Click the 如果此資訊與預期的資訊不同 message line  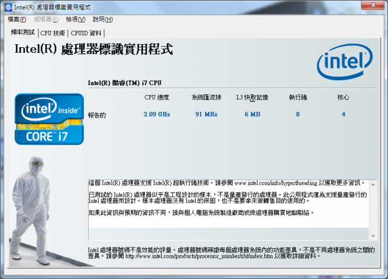(x=201, y=212)
